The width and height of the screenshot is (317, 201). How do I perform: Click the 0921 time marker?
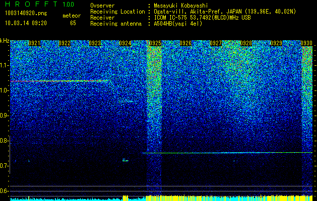click(x=34, y=43)
